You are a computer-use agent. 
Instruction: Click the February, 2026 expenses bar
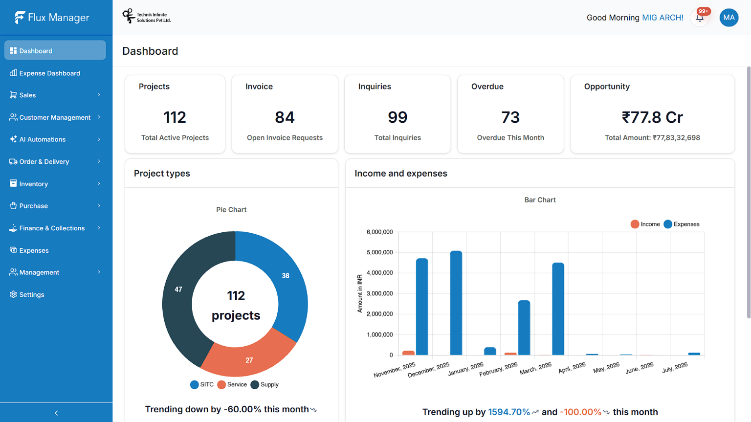[524, 328]
